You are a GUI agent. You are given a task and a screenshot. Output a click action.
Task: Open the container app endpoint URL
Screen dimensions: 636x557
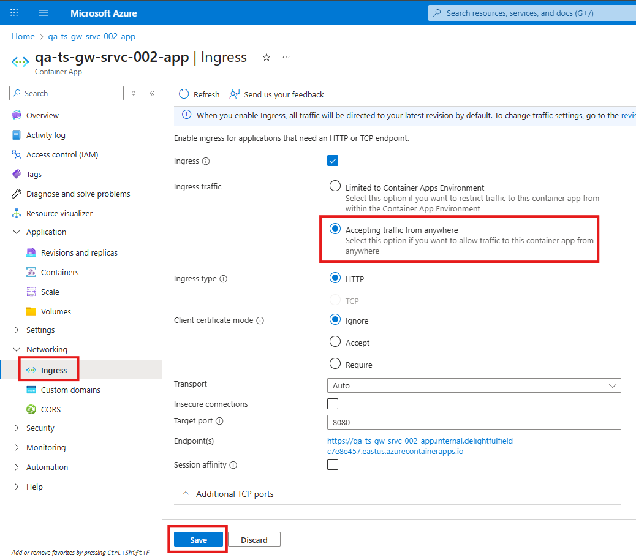pos(422,446)
